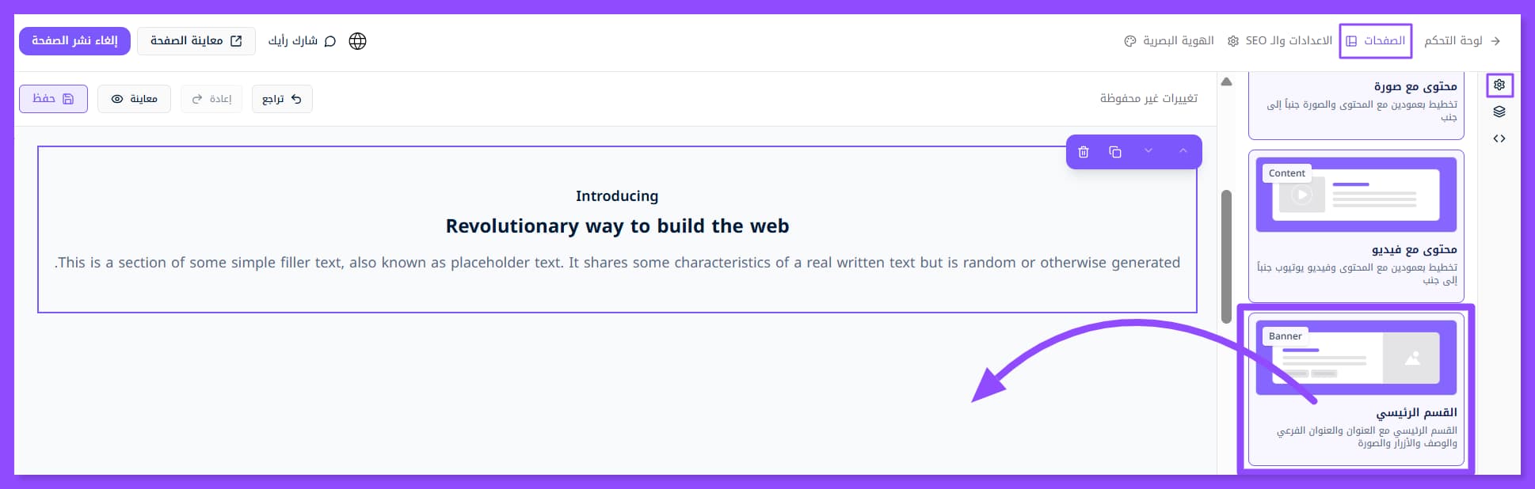Open the layers panel icon in sidebar
The width and height of the screenshot is (1535, 489).
(x=1499, y=112)
